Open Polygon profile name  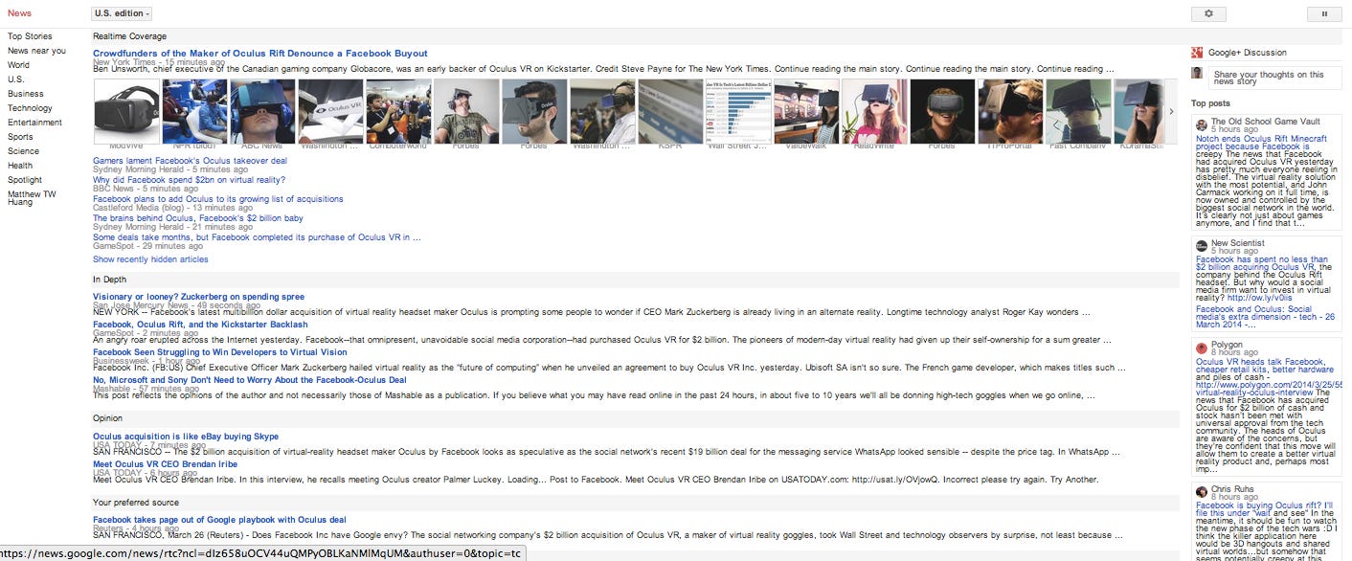coord(1227,345)
